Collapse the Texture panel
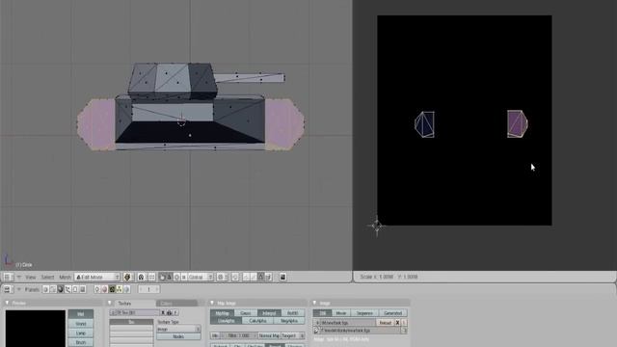617x347 pixels. click(110, 303)
